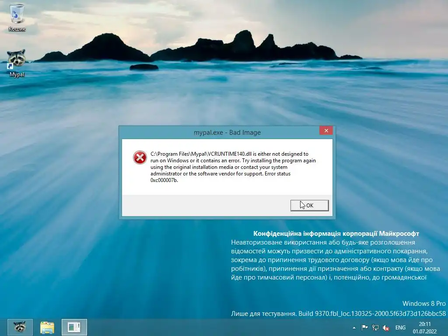Open the Mypal desktop shortcut

(17, 63)
